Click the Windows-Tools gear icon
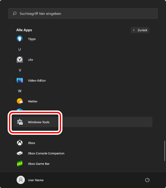The height and width of the screenshot is (188, 166). (x=20, y=122)
